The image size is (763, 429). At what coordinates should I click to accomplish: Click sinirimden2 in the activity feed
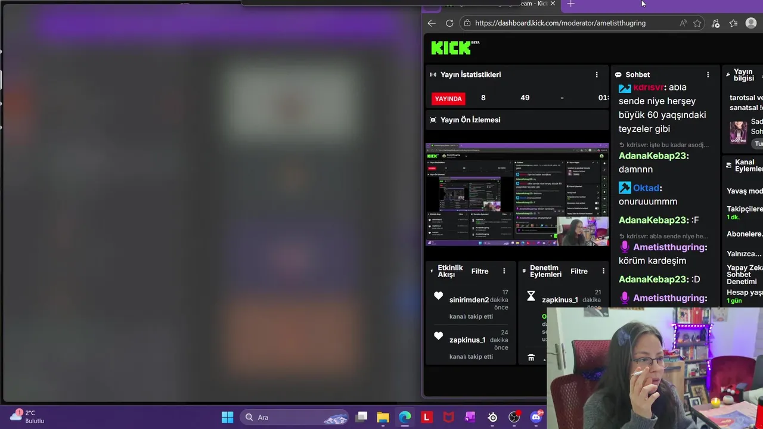pos(469,300)
